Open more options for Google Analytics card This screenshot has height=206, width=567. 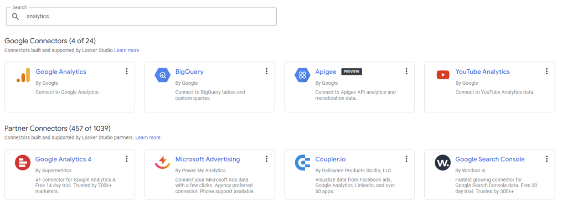click(127, 71)
